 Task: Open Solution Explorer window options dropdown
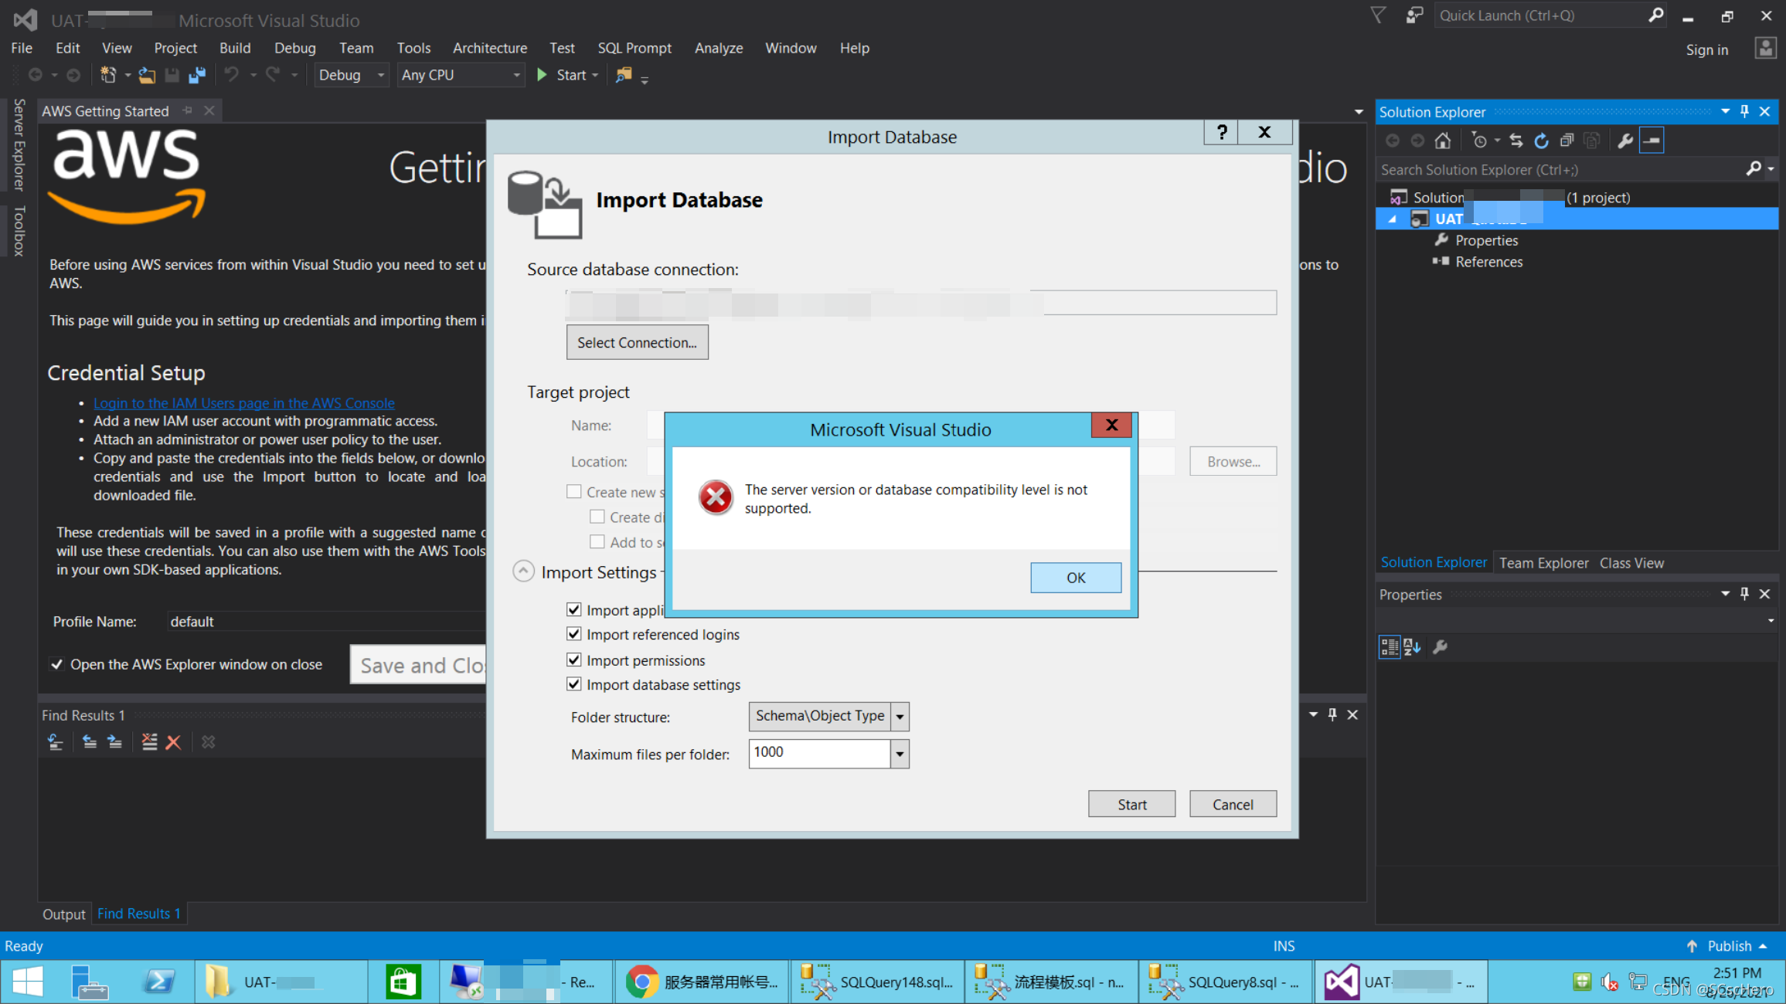pos(1725,111)
